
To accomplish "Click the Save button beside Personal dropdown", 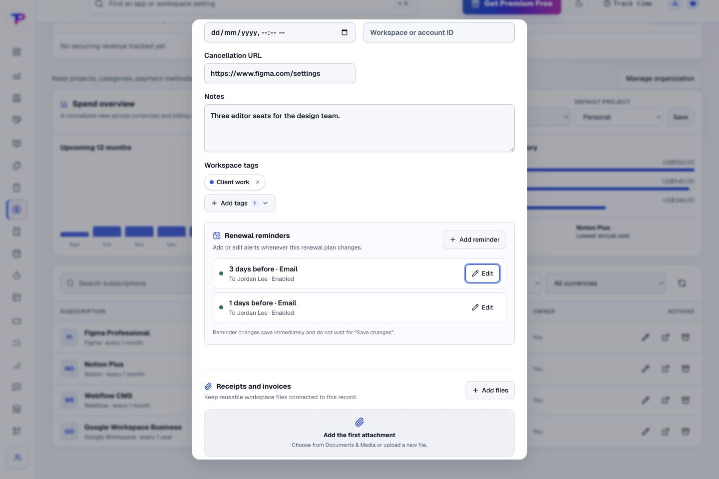I will pos(681,117).
